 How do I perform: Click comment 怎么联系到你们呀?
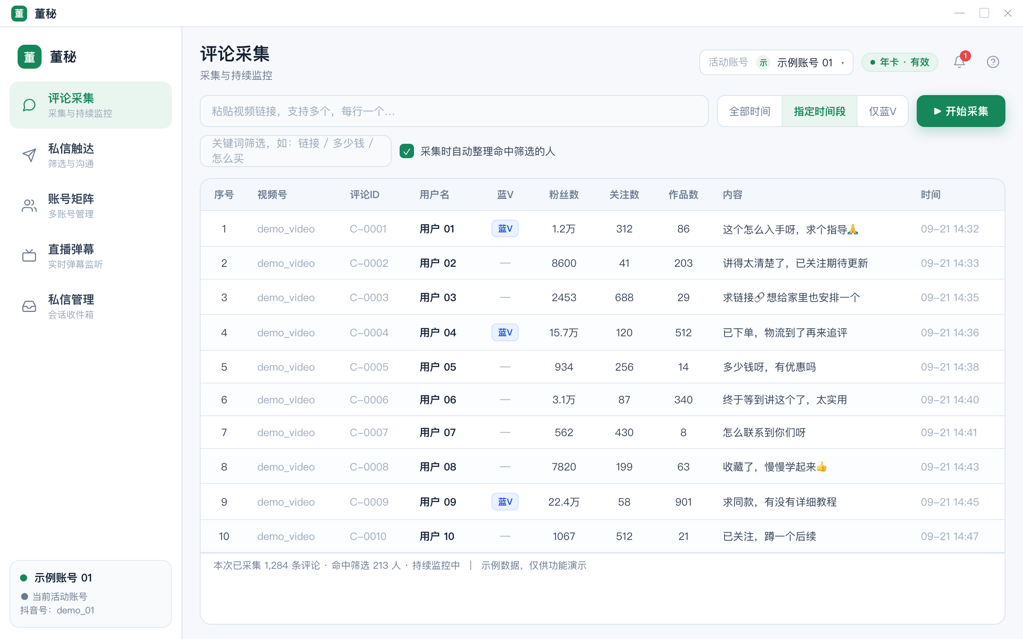click(x=764, y=433)
